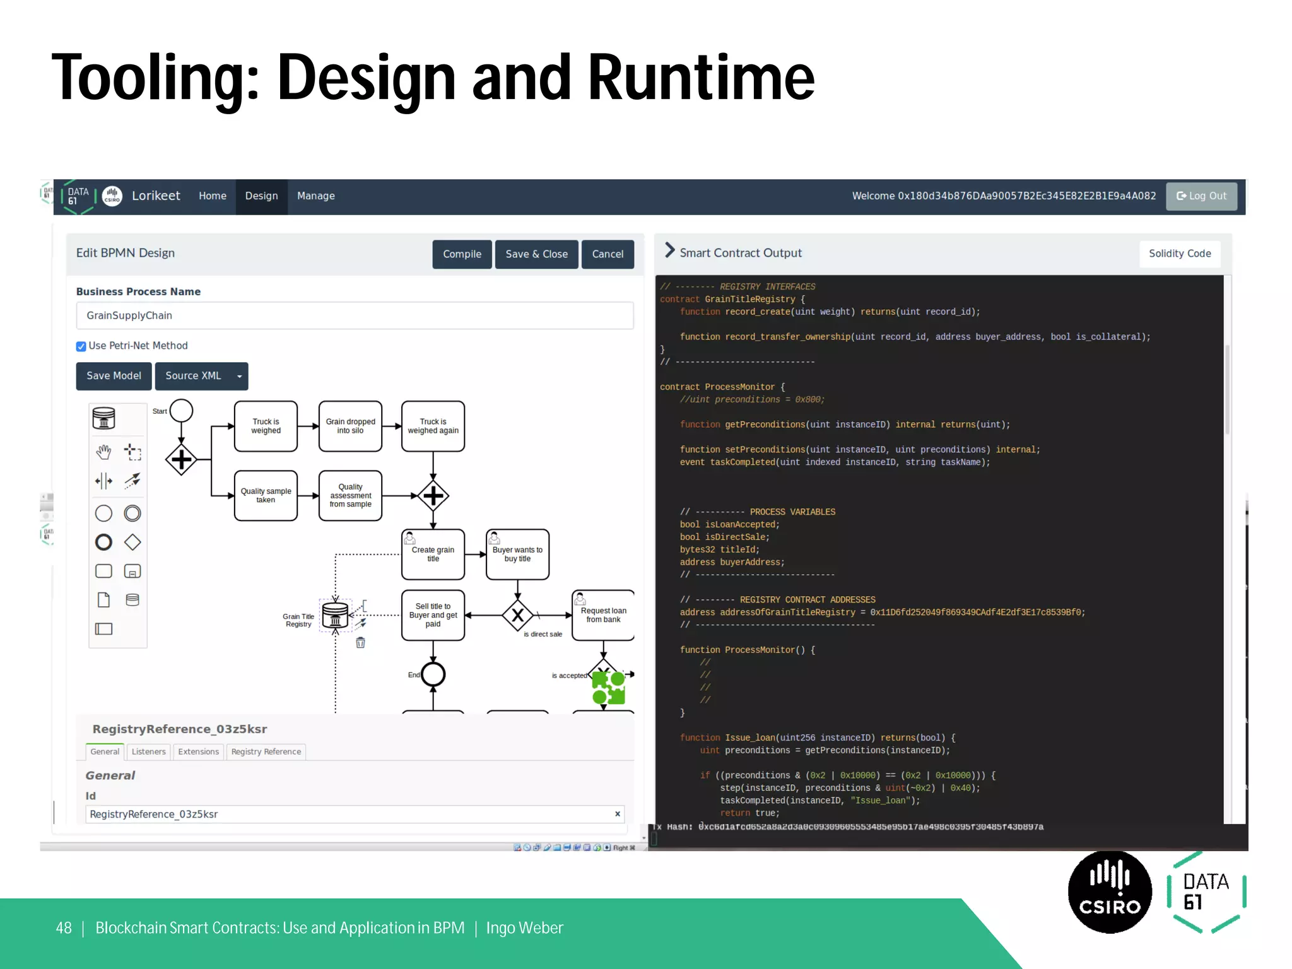Screen dimensions: 1292x969
Task: Activate the global connect arrow tool
Action: point(132,481)
